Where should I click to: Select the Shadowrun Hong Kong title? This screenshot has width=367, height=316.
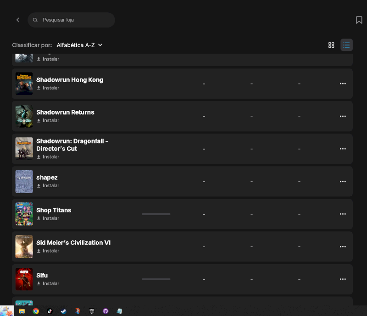[x=70, y=80]
